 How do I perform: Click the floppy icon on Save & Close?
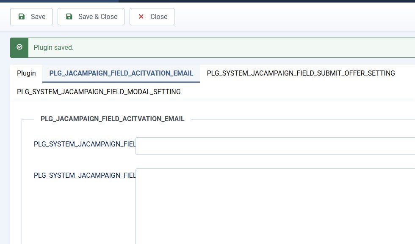[69, 16]
